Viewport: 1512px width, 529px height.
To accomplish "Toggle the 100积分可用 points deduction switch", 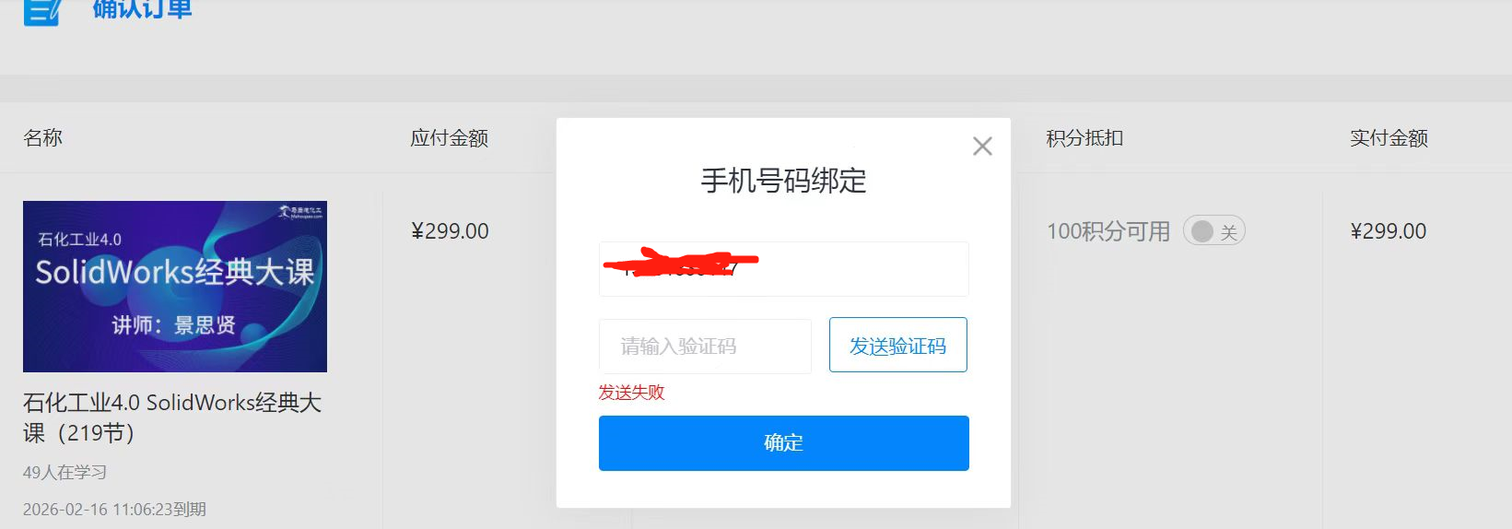I will pyautogui.click(x=1213, y=230).
